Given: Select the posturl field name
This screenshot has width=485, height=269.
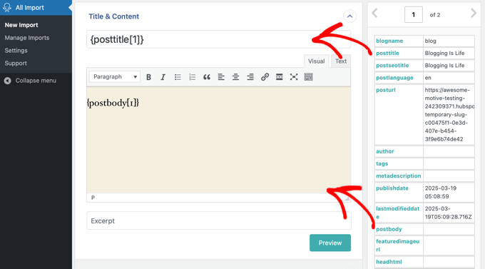Looking at the screenshot, I should pos(386,90).
